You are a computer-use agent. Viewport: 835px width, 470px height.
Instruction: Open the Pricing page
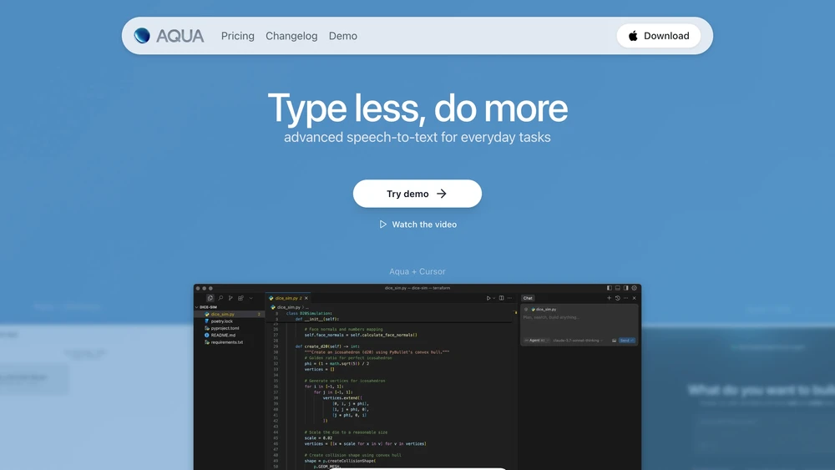coord(237,36)
